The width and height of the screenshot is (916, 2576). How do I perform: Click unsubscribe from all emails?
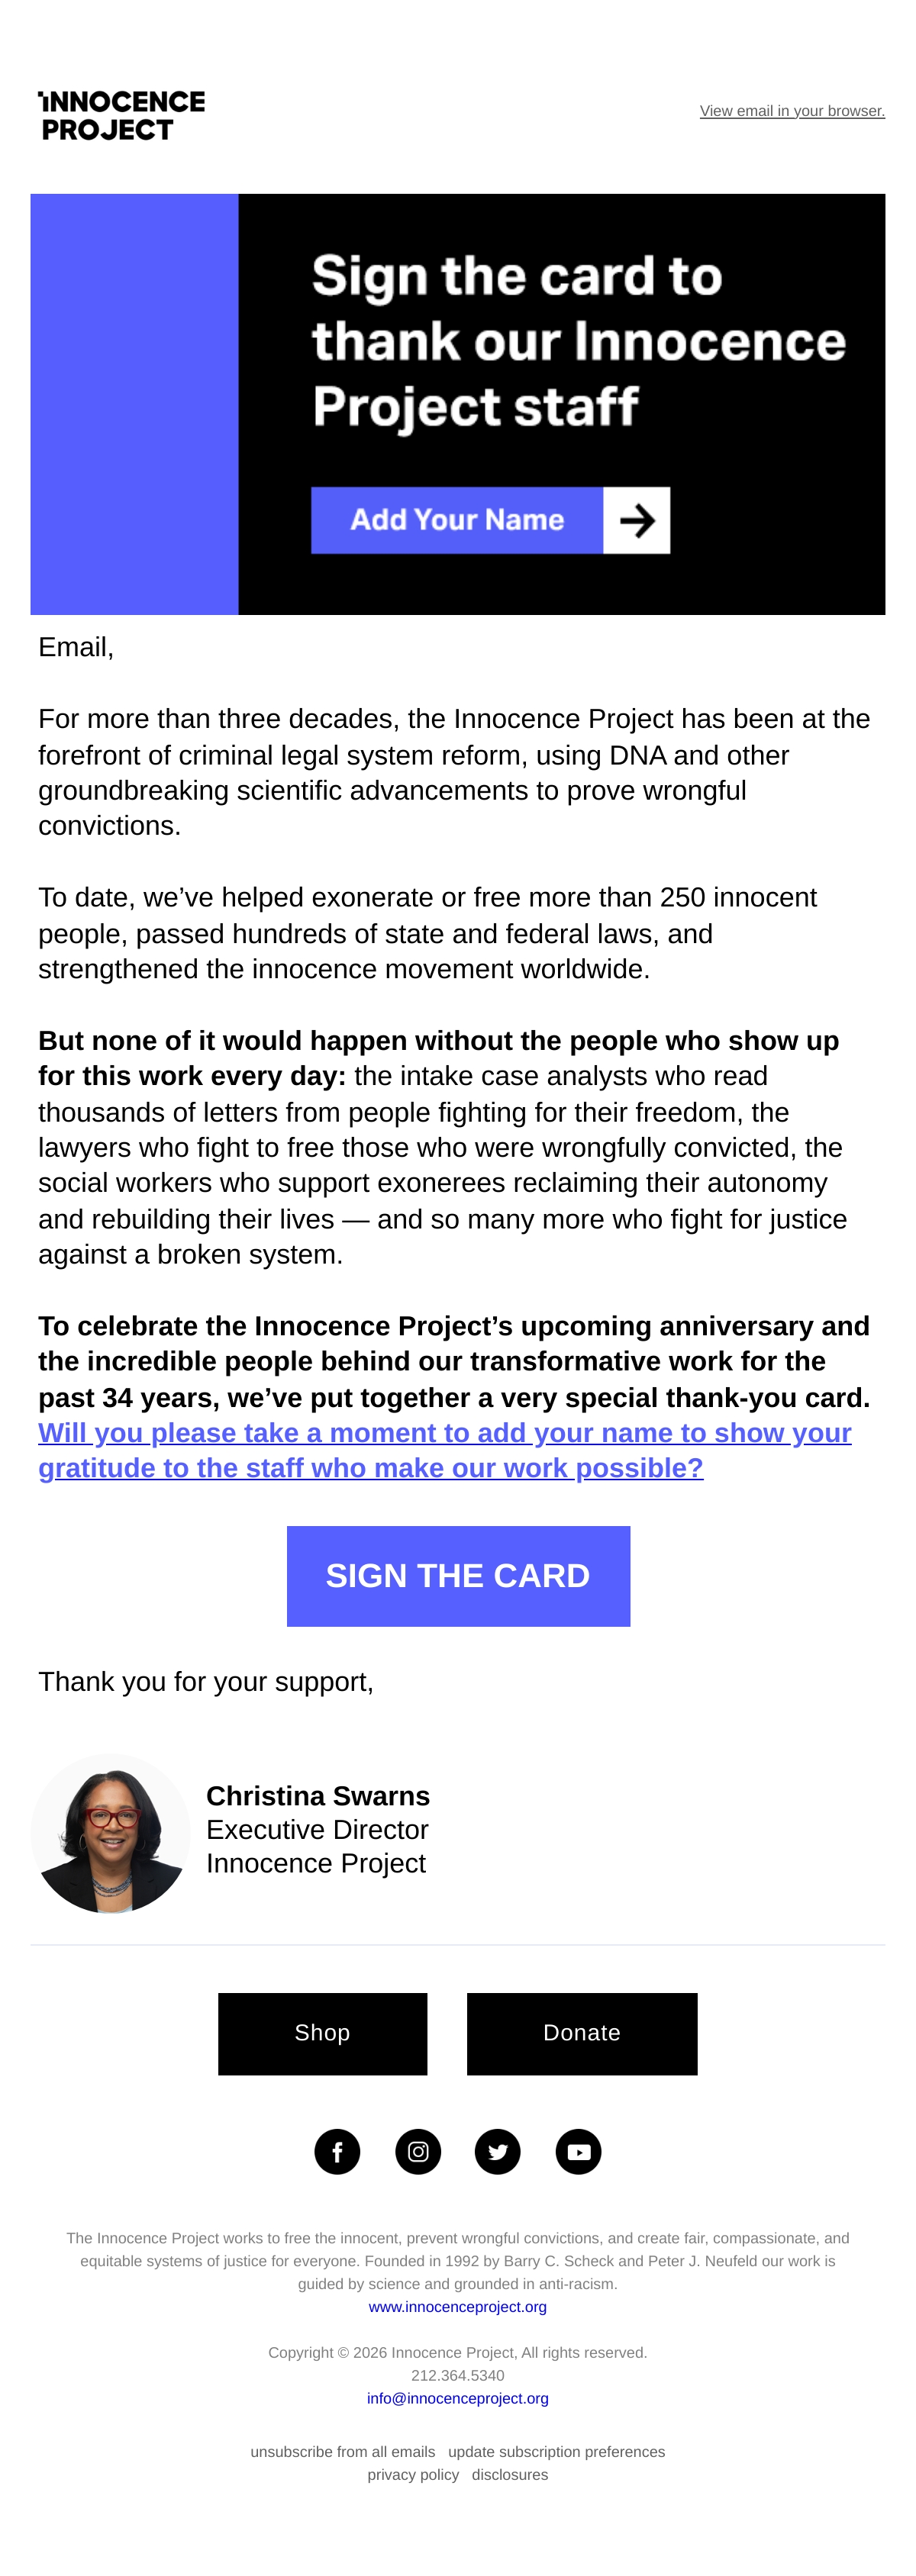(343, 2451)
